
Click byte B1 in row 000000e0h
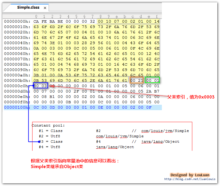pyautogui.click(x=52, y=97)
